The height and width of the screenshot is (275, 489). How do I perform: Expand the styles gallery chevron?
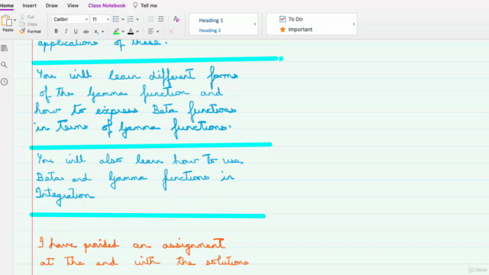coord(254,24)
